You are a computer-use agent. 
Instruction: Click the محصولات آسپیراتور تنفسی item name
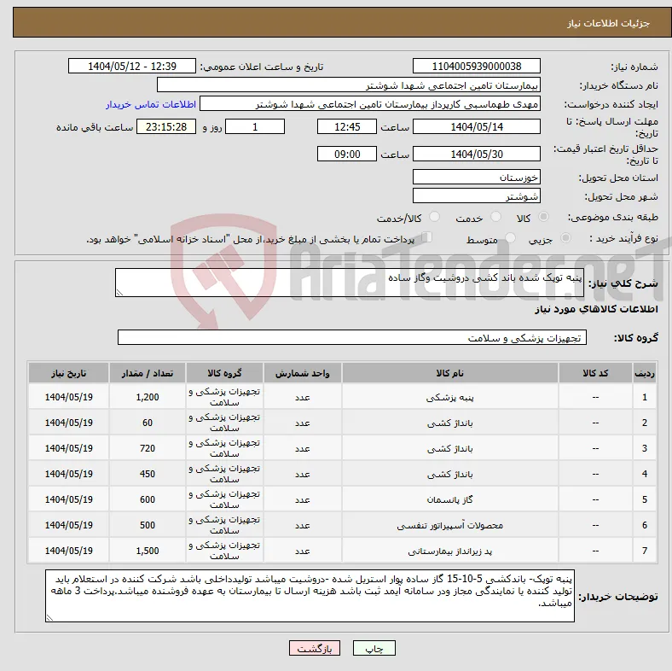click(x=450, y=525)
